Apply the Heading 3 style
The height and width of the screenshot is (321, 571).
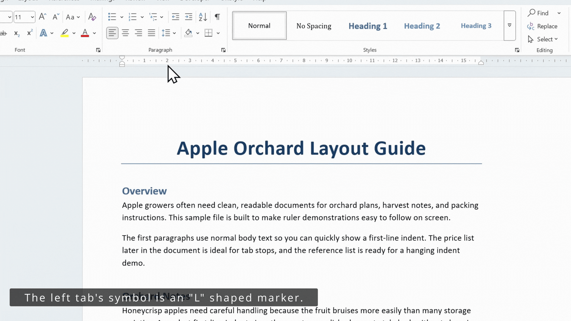[476, 26]
